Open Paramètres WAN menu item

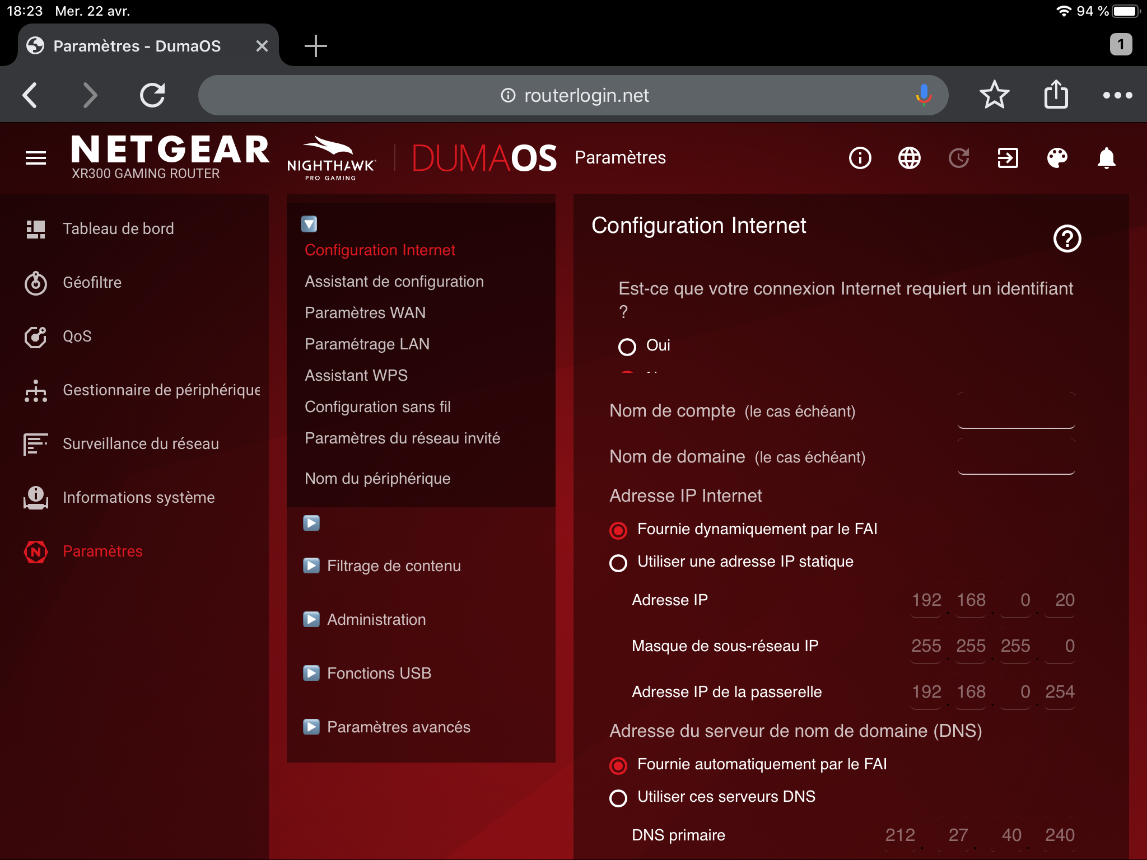click(365, 312)
